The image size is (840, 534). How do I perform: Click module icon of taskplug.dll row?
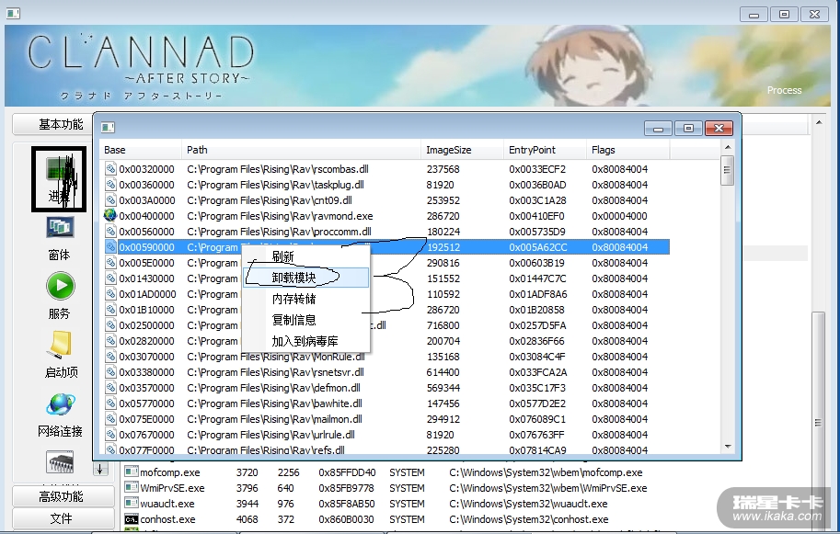point(110,185)
